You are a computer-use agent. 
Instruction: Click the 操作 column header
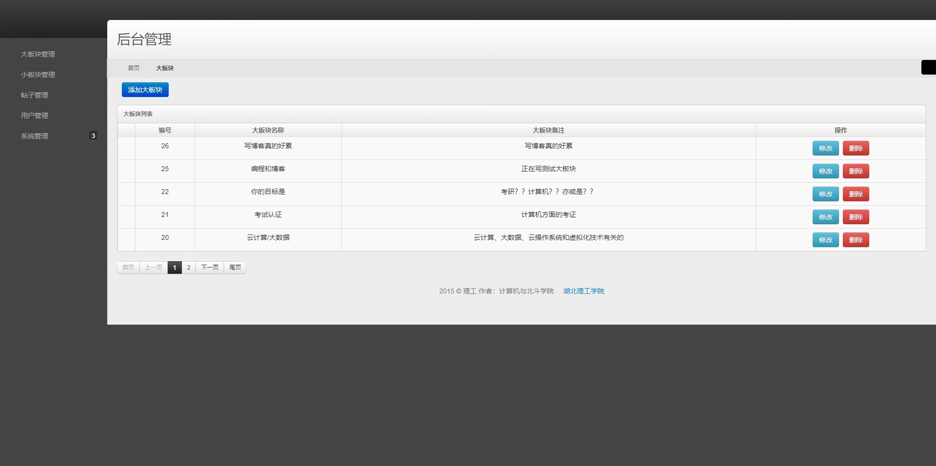point(840,130)
